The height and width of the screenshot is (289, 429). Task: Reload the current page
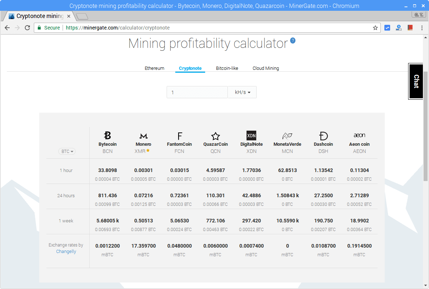(x=27, y=28)
